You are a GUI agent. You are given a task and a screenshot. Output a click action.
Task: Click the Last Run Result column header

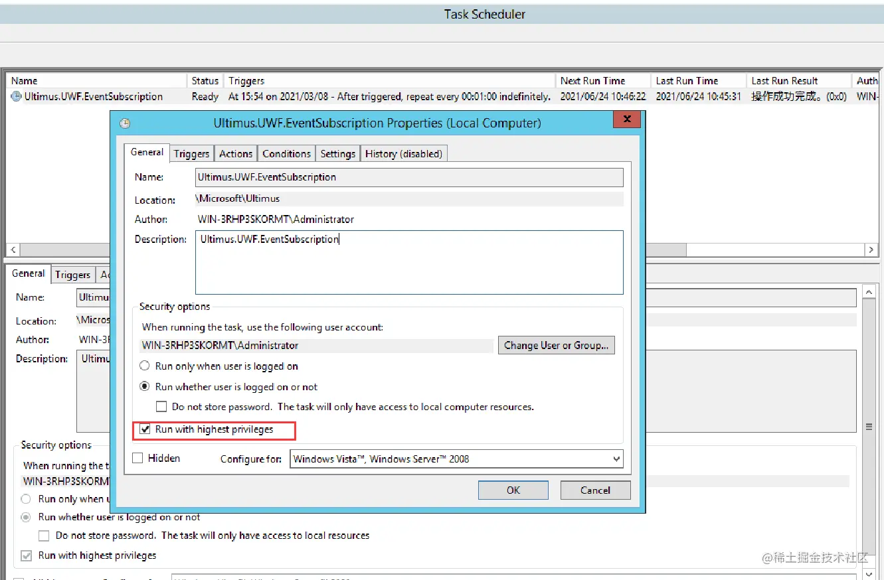point(799,80)
